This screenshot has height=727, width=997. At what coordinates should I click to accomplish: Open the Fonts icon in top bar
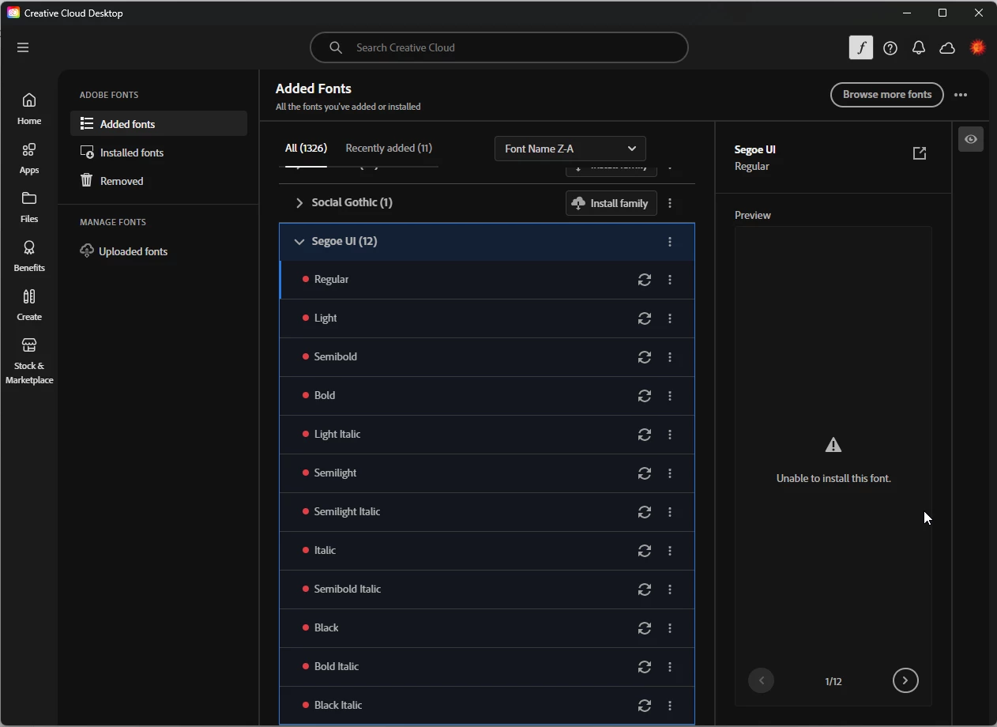coord(861,48)
